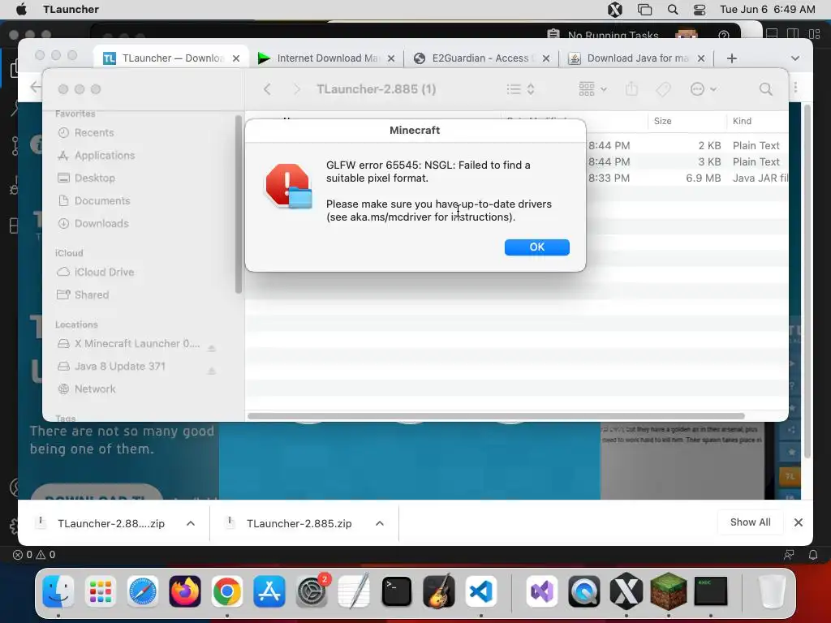Screen dimensions: 831x623
Task: Click the Finder tags icon
Action: pos(663,89)
